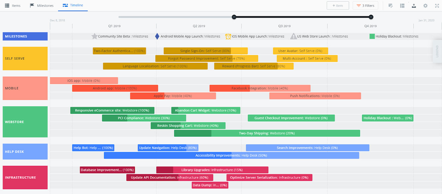Select the Push Notifications Mobile timeline bar
Viewport: 442px width, 194px height.
click(315, 96)
